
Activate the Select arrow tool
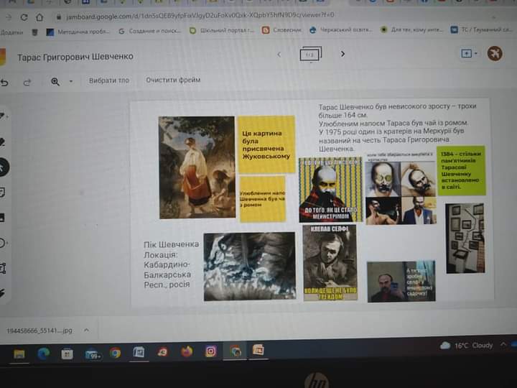pos(3,167)
